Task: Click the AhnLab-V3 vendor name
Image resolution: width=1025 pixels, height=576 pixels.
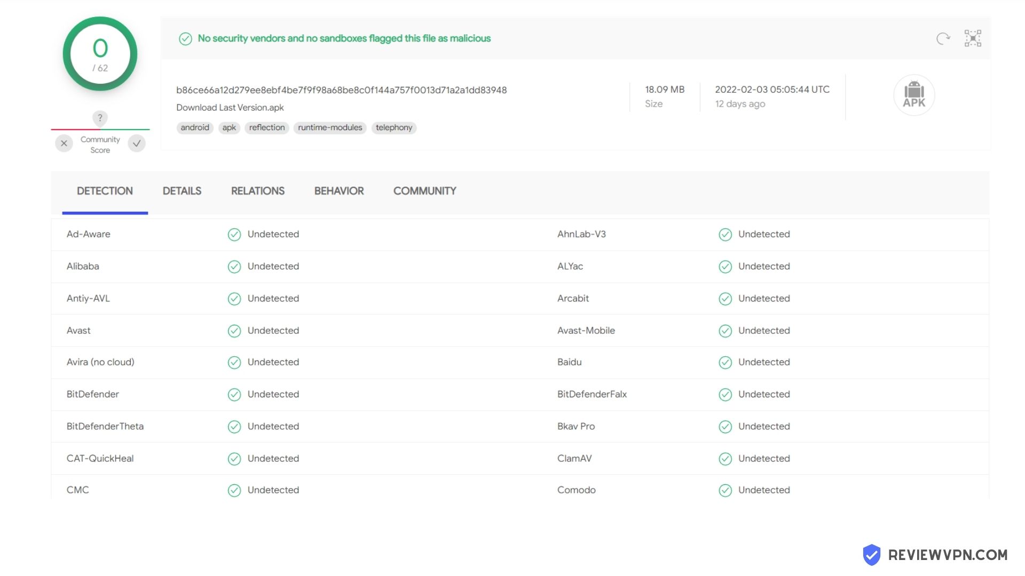Action: [581, 234]
